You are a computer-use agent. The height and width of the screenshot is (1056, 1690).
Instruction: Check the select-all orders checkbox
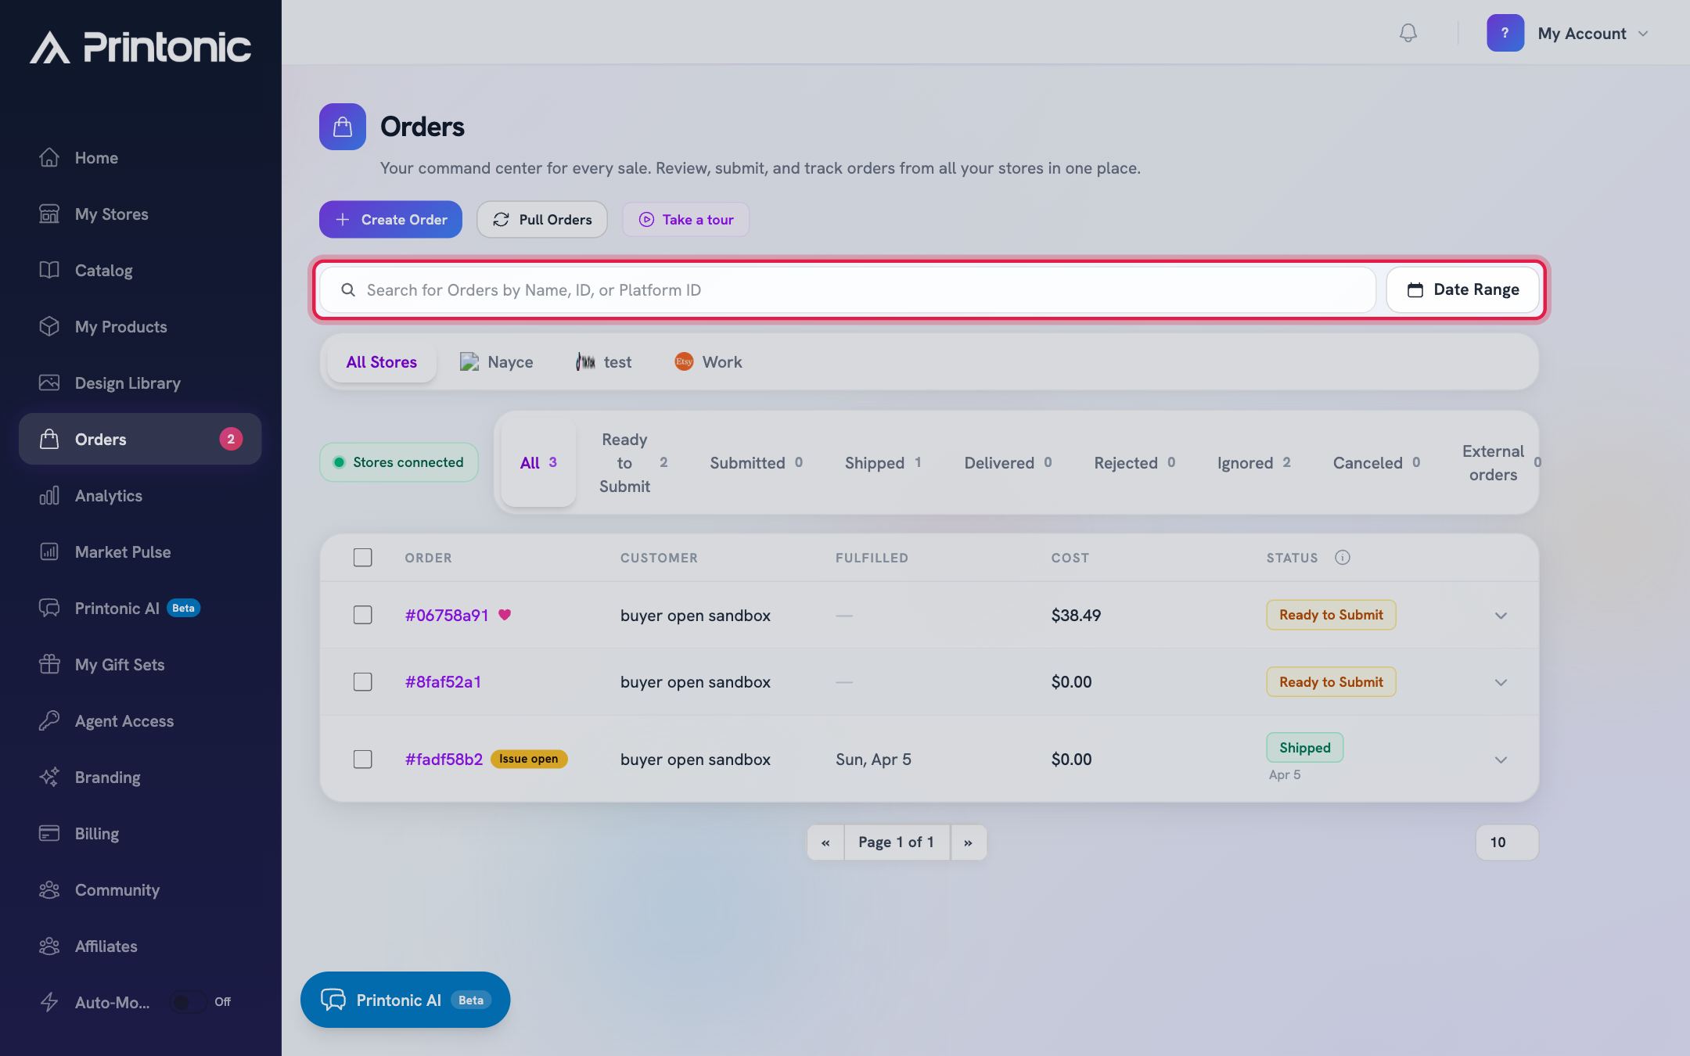point(362,558)
